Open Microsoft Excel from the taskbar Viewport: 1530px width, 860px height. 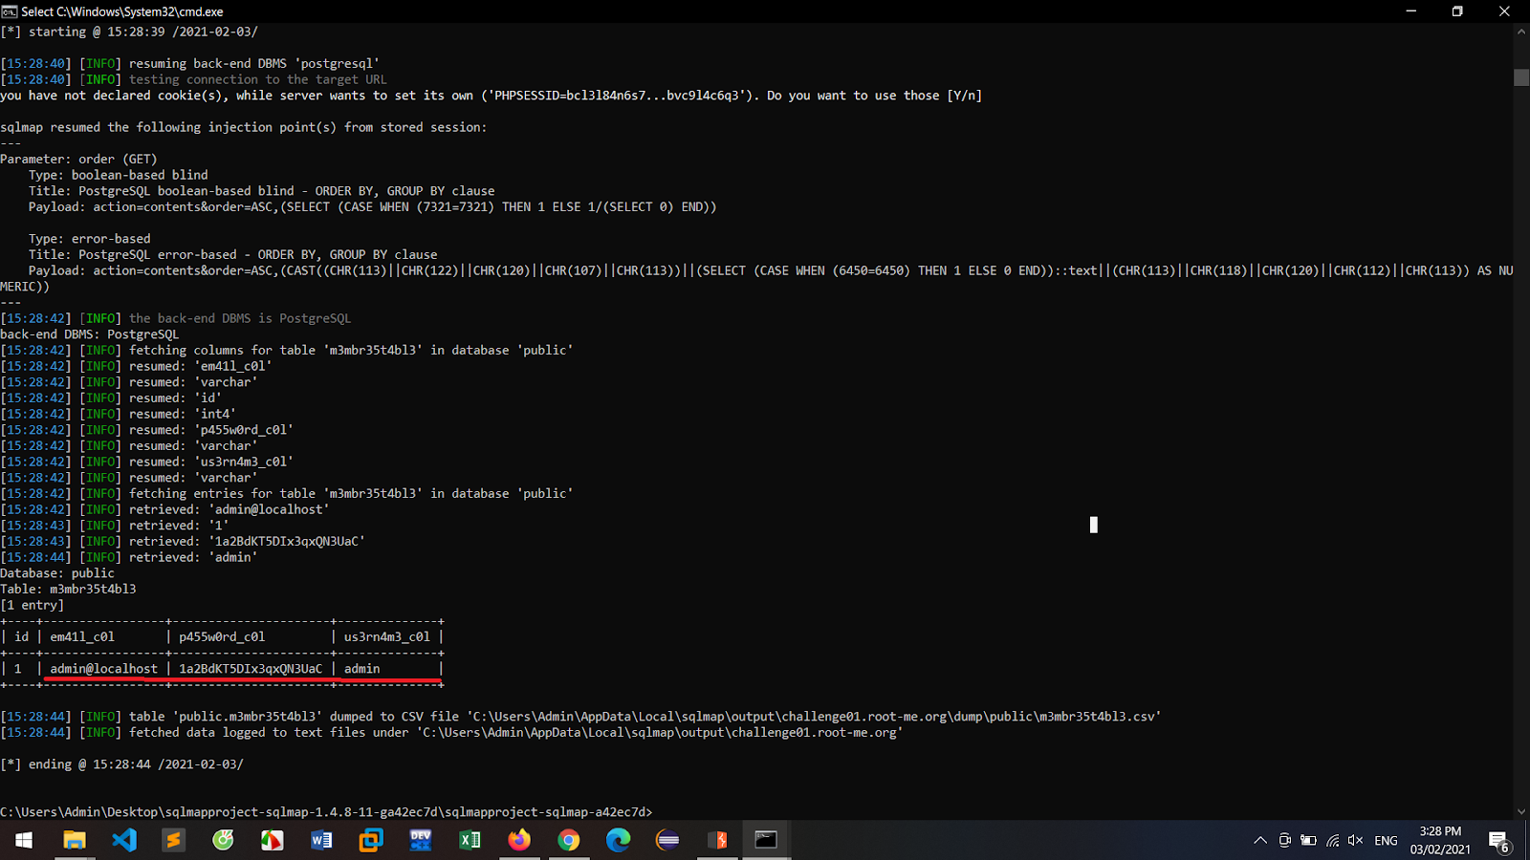[470, 840]
